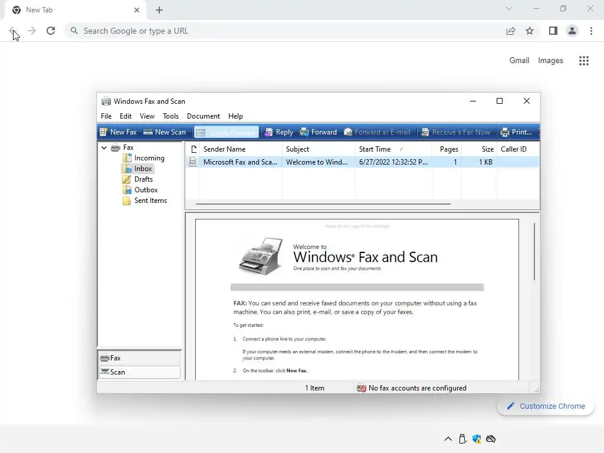Image resolution: width=604 pixels, height=453 pixels.
Task: Click the Customize Chrome button
Action: [x=546, y=406]
